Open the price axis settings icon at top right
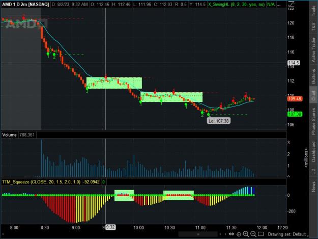318x239 pixels. coord(291,4)
